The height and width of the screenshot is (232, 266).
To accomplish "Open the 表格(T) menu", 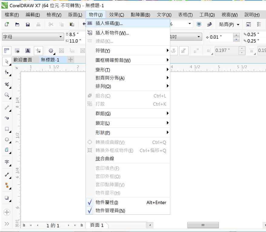I will [185, 15].
